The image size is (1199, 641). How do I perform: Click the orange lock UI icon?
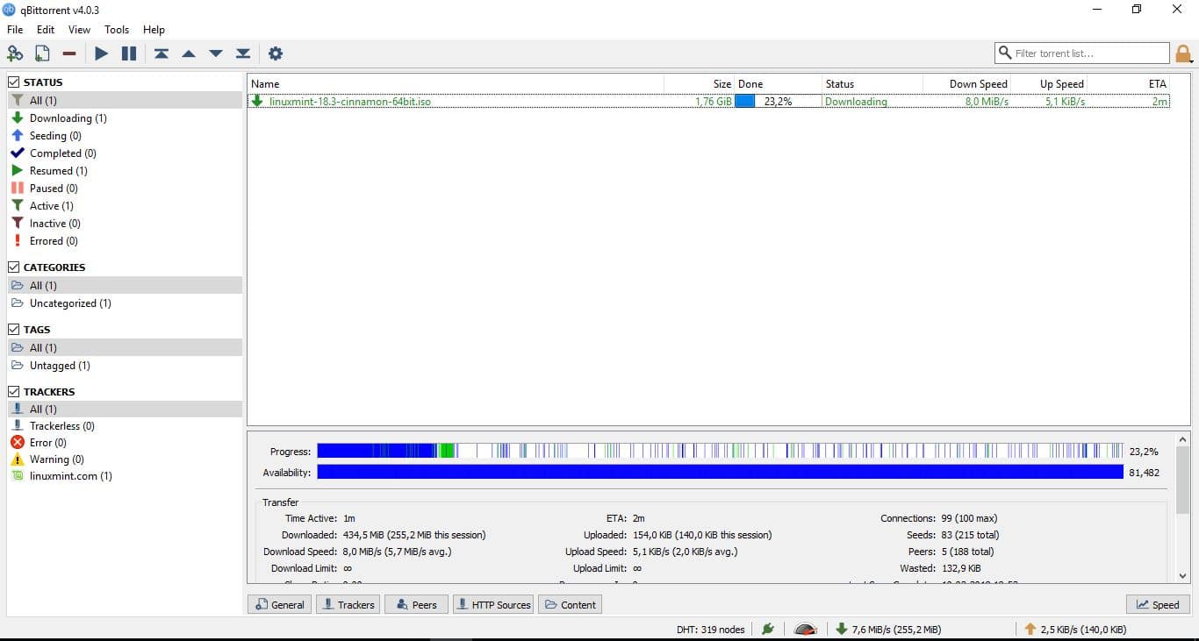1184,54
